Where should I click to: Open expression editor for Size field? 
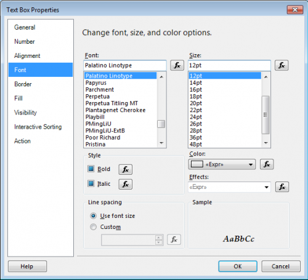282,65
